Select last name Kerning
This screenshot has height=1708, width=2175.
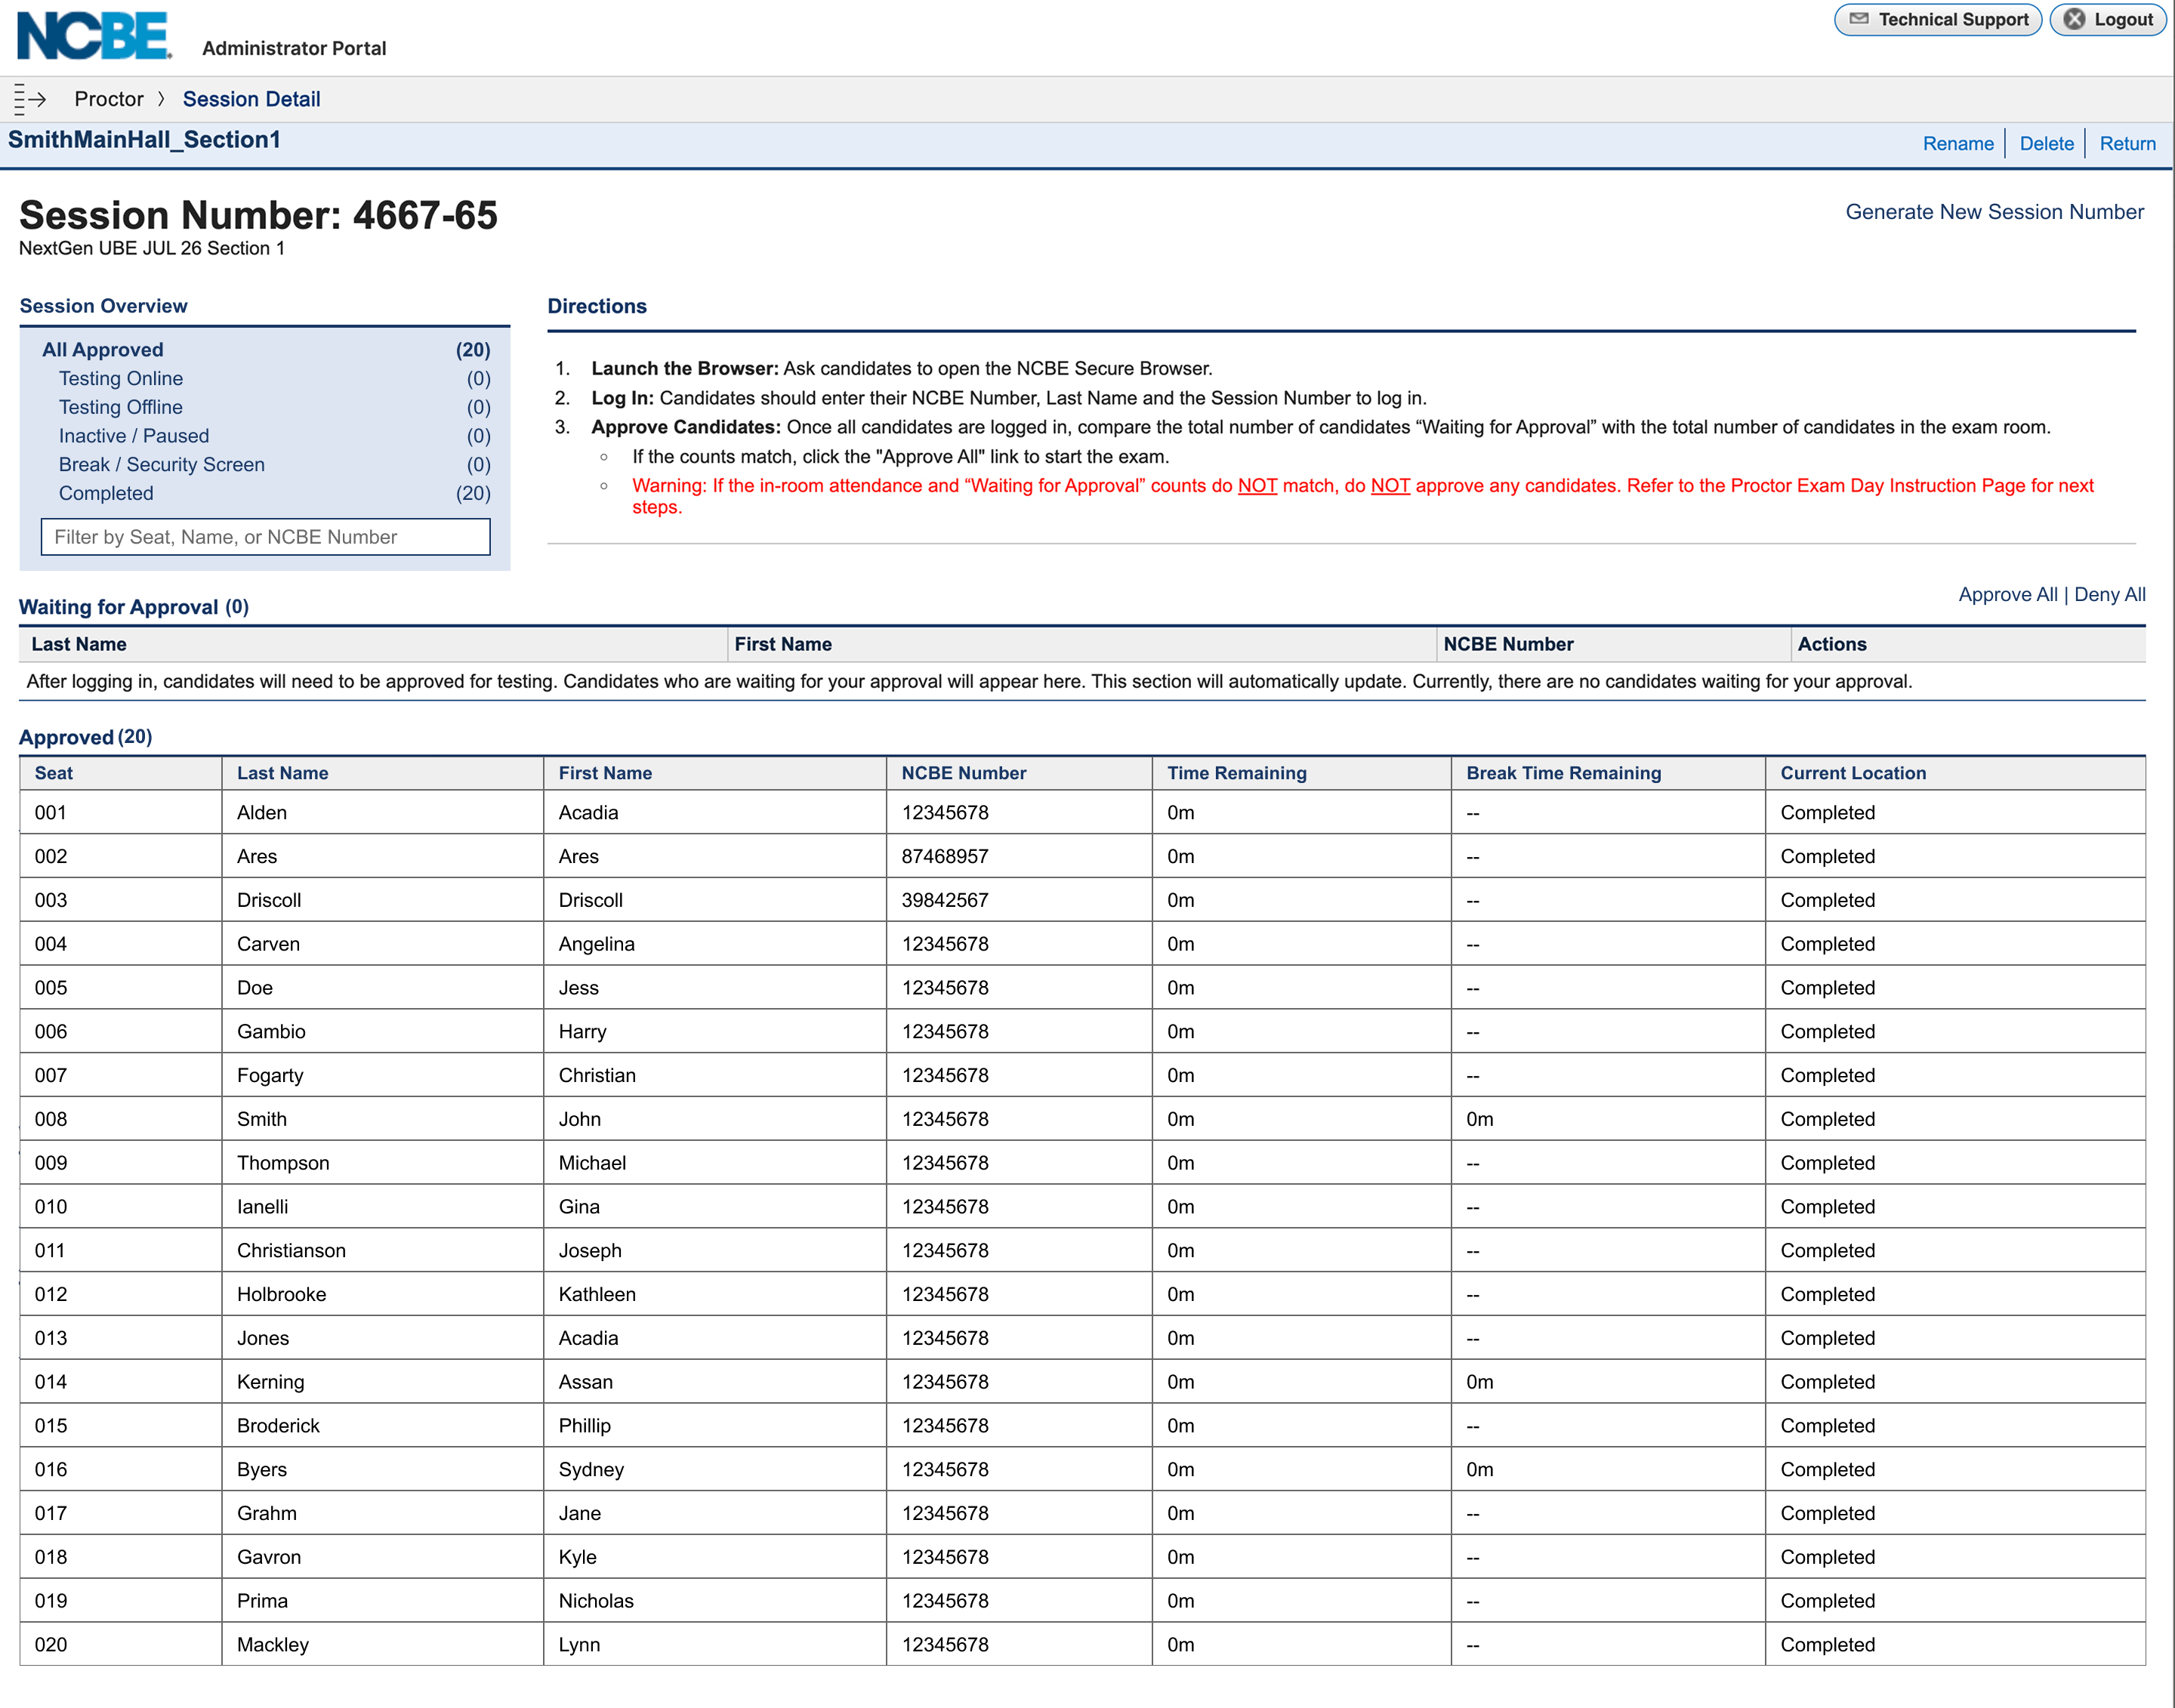tap(270, 1382)
